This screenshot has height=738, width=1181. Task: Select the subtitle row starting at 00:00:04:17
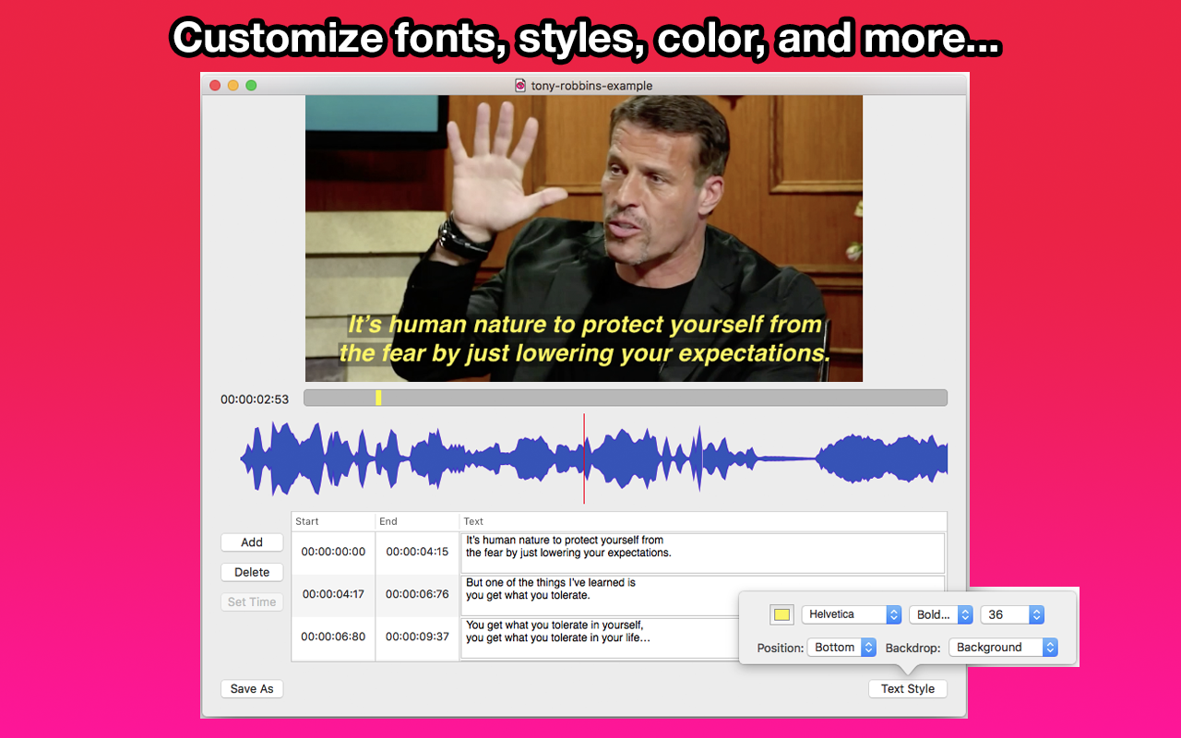tap(332, 594)
